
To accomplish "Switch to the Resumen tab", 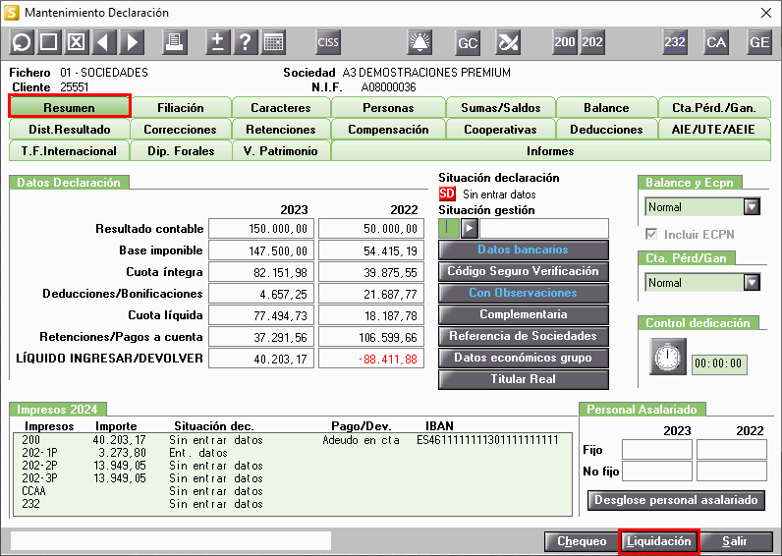I will tap(70, 107).
